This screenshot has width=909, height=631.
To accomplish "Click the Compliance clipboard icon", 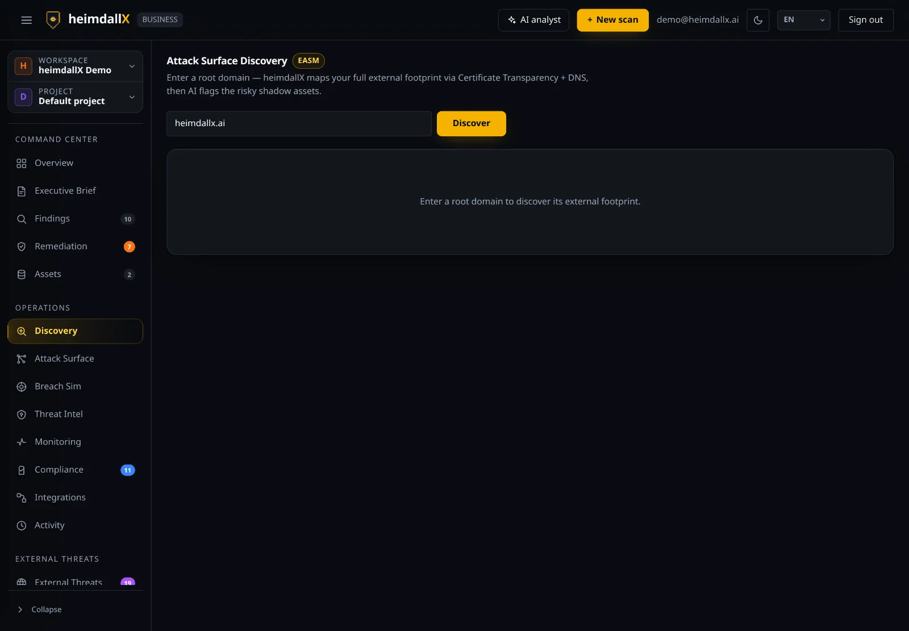I will coord(22,470).
